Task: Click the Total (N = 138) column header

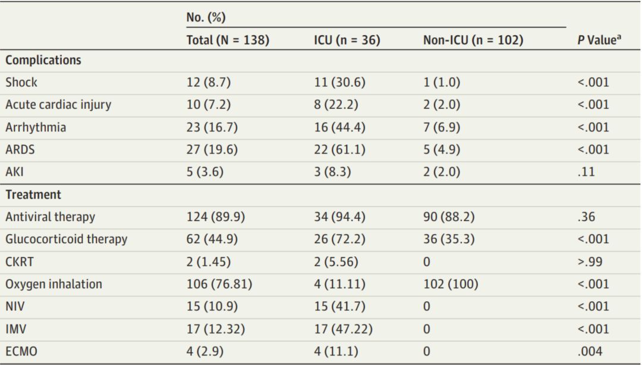Action: 228,40
